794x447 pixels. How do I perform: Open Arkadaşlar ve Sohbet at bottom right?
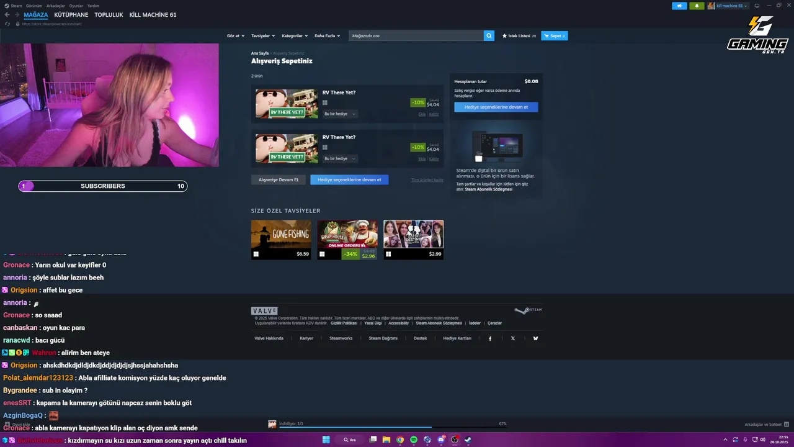(763, 425)
